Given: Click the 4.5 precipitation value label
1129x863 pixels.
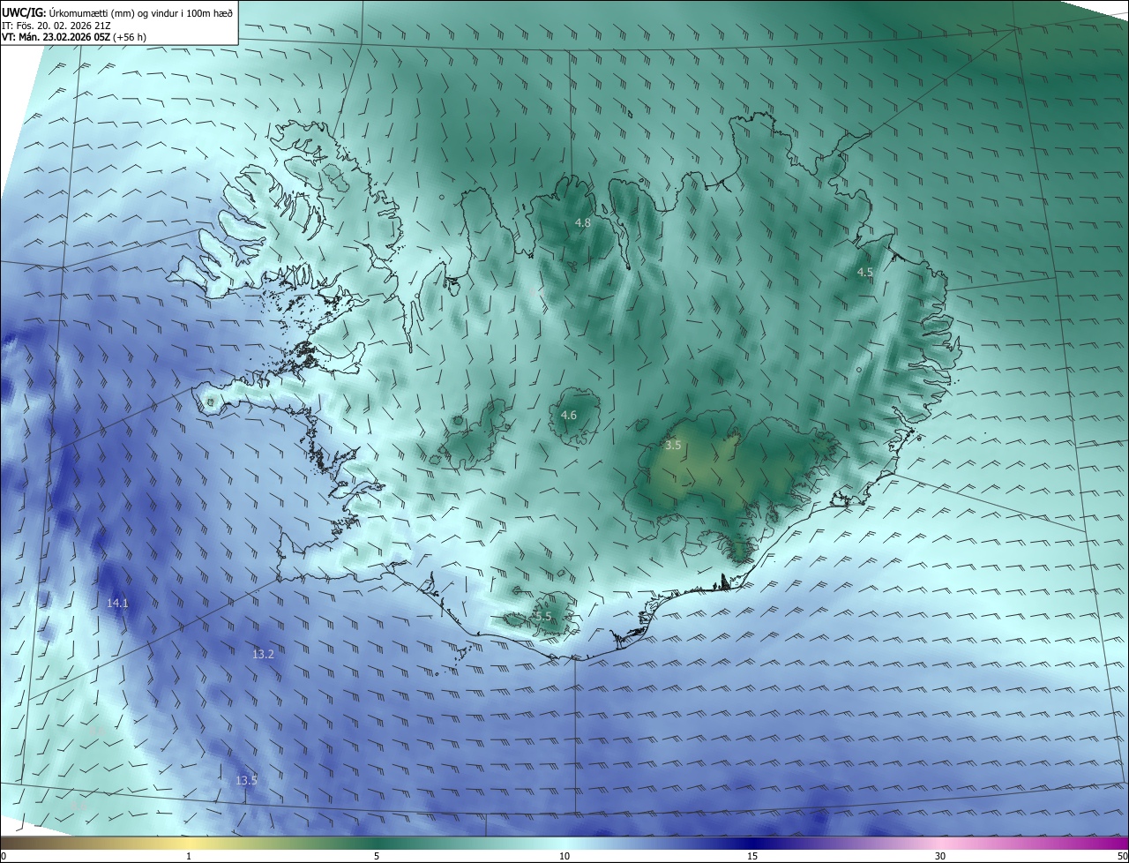Looking at the screenshot, I should point(865,273).
